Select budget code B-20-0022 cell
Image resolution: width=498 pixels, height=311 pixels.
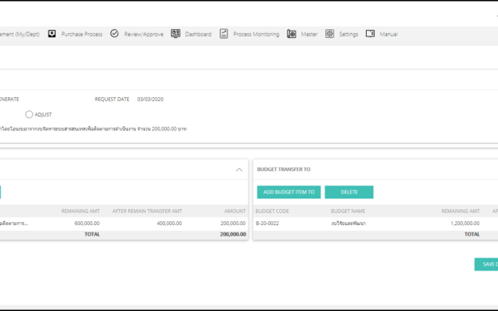click(x=267, y=224)
